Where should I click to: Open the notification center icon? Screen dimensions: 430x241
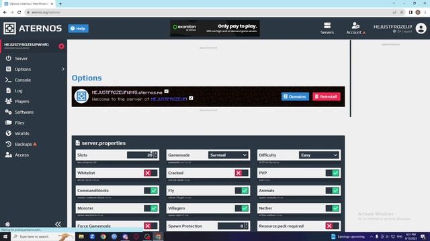click(423, 236)
